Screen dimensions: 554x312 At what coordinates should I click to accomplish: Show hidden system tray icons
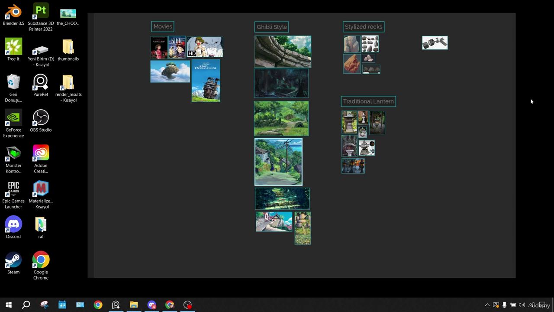tap(487, 305)
